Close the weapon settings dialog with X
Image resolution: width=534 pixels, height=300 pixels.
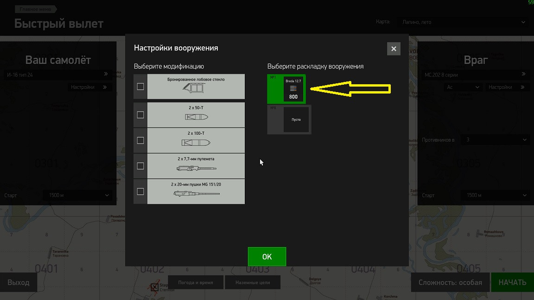tap(394, 49)
